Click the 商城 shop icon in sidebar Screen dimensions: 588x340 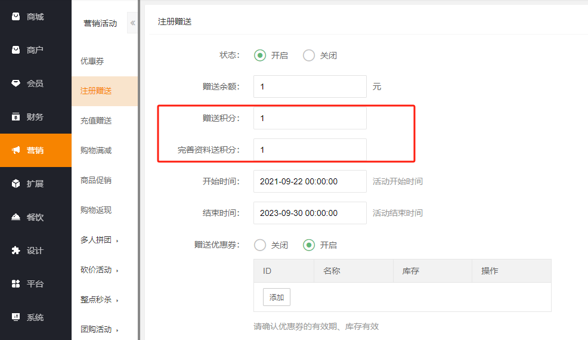click(16, 17)
